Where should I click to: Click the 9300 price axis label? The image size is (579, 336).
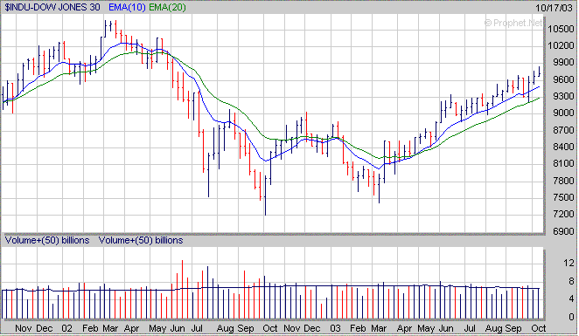pyautogui.click(x=563, y=96)
